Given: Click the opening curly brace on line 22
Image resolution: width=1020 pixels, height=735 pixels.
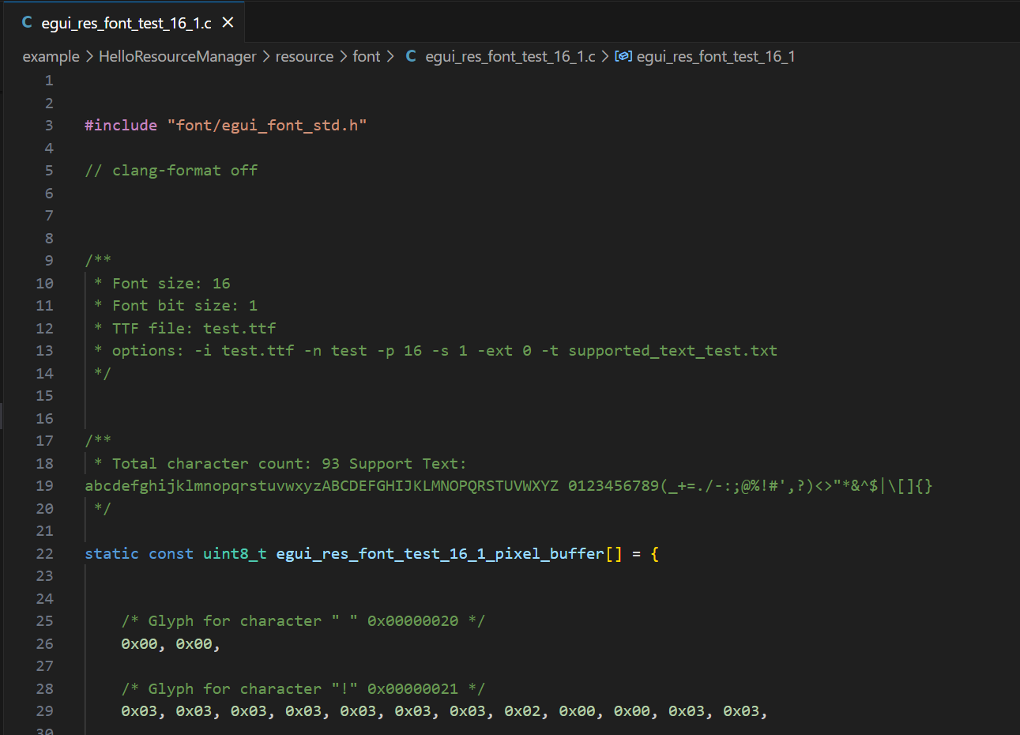Looking at the screenshot, I should pos(655,554).
